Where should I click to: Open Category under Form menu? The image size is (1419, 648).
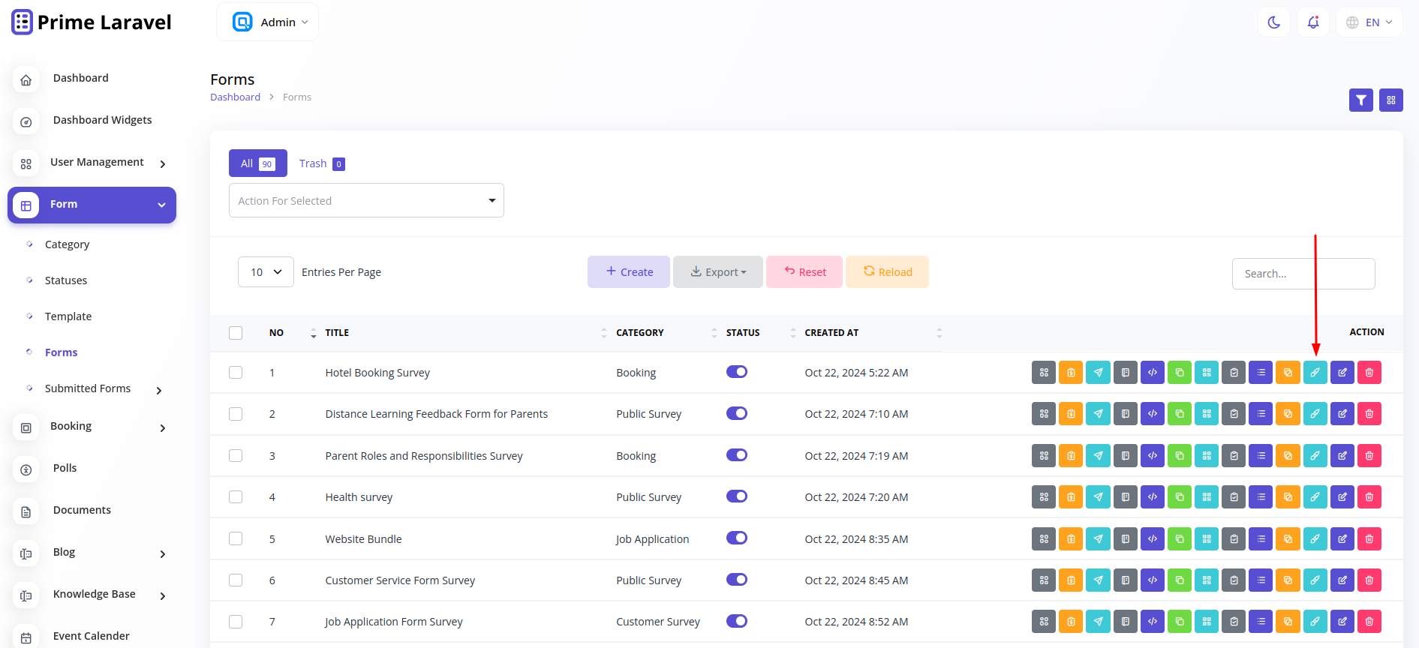[x=67, y=244]
